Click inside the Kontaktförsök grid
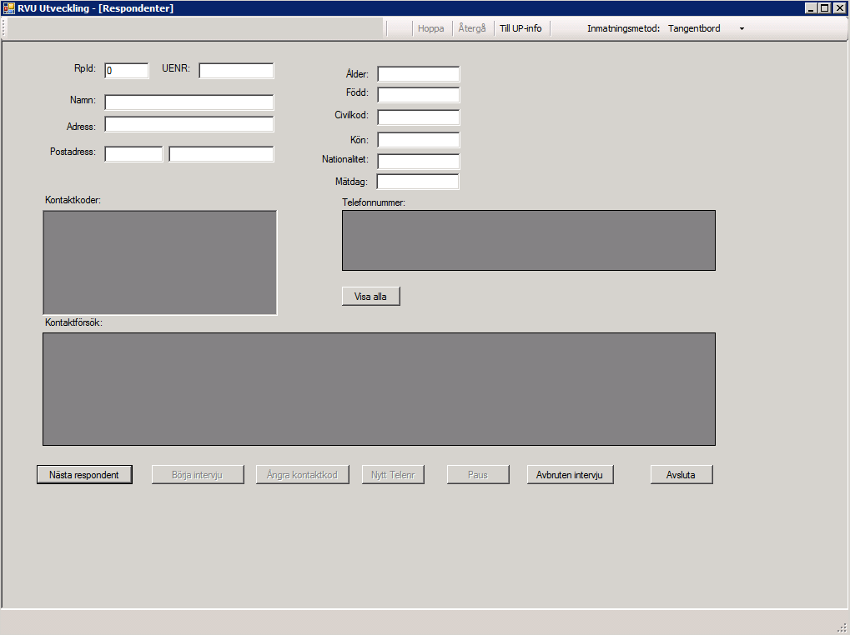This screenshot has height=635, width=850. pos(379,389)
